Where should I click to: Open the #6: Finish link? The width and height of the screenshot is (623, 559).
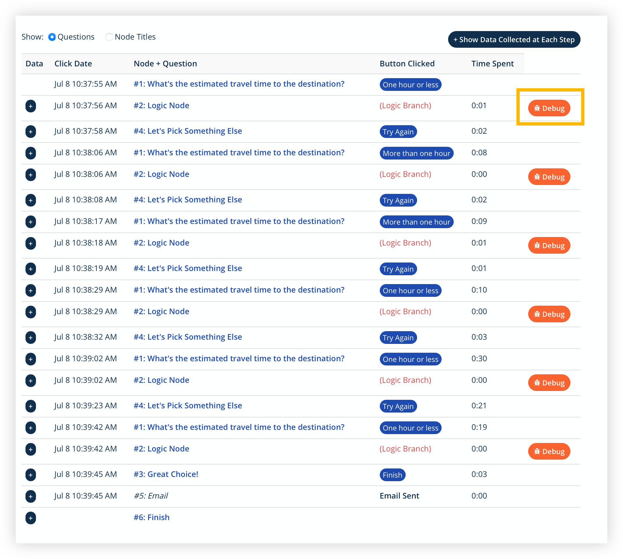coord(152,517)
